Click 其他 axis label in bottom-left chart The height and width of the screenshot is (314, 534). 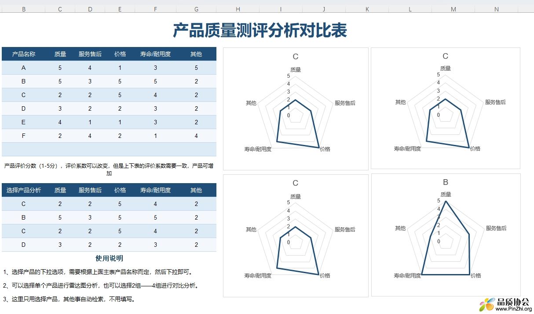251,230
